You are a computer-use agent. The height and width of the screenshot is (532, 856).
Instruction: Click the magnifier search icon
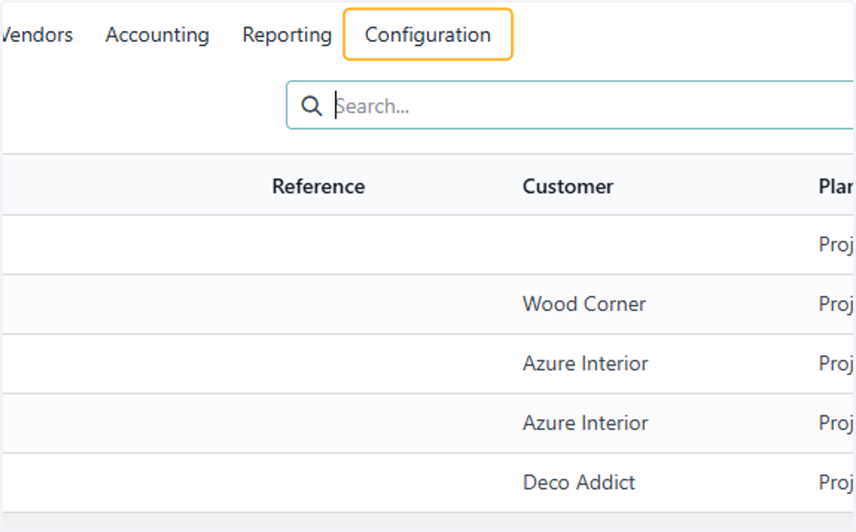(x=311, y=106)
